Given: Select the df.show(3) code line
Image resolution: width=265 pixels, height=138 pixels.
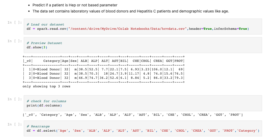Looking at the screenshot, I should pyautogui.click(x=37, y=47).
